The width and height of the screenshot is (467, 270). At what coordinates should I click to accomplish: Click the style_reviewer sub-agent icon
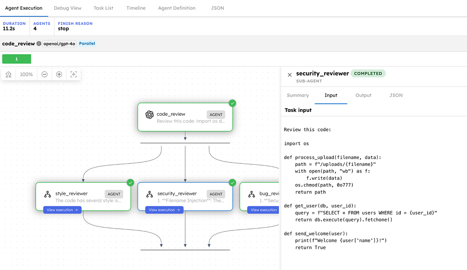(x=47, y=194)
